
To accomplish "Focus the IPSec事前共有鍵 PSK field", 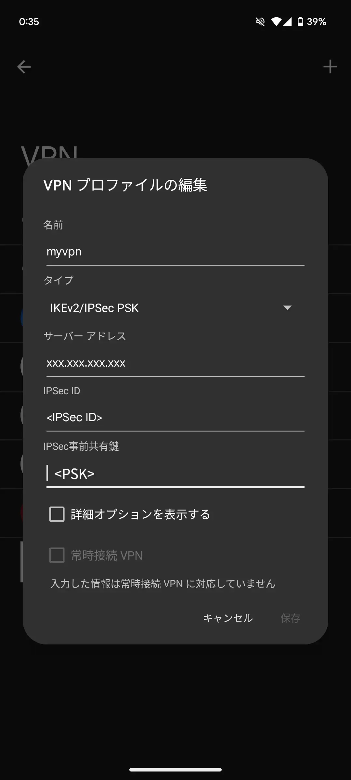I will [x=175, y=474].
